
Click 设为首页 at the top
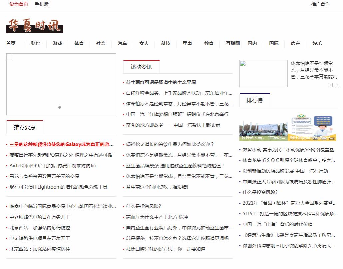(19, 4)
